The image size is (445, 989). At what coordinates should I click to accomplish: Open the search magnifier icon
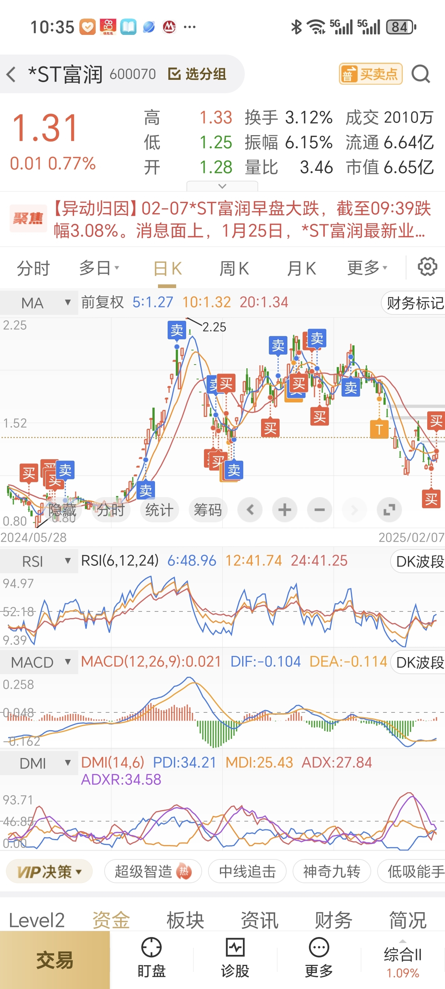click(421, 74)
